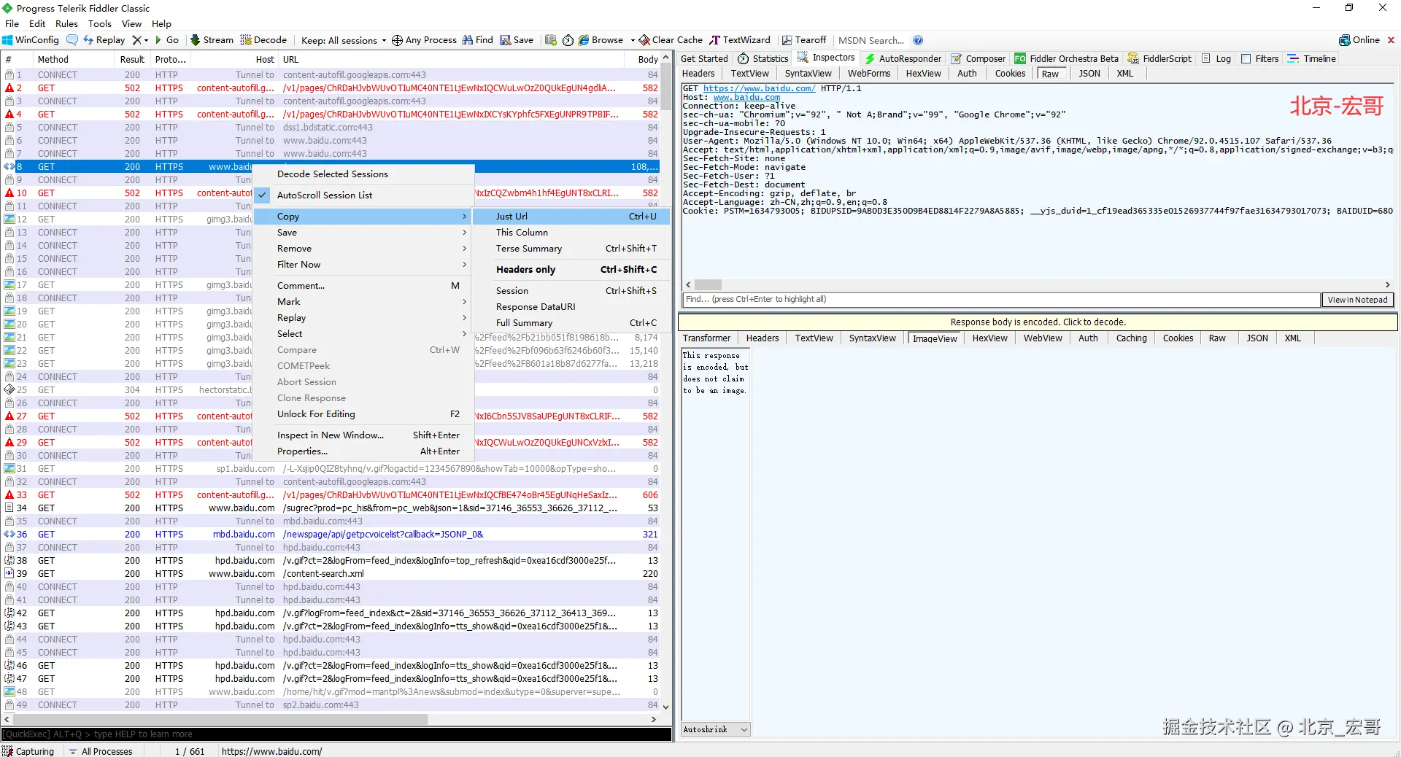Click the FiddlerScript JS icon
1401x757 pixels.
coord(1133,58)
